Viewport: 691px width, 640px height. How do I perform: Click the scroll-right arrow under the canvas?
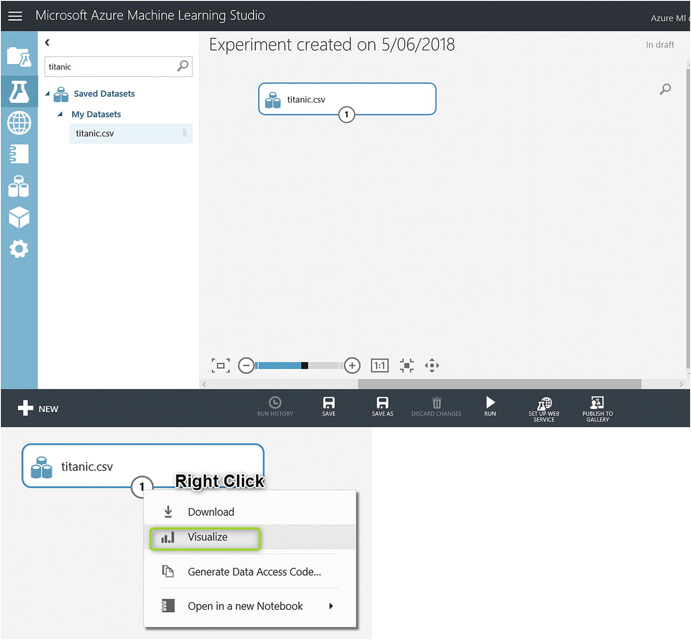tap(681, 384)
